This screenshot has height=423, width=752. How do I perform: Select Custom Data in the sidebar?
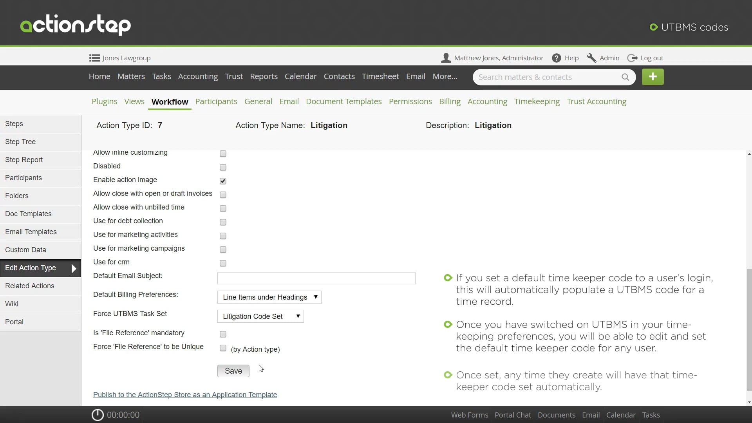(26, 250)
